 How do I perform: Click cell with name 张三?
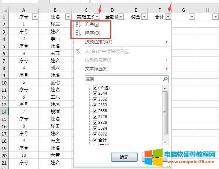pos(55,24)
